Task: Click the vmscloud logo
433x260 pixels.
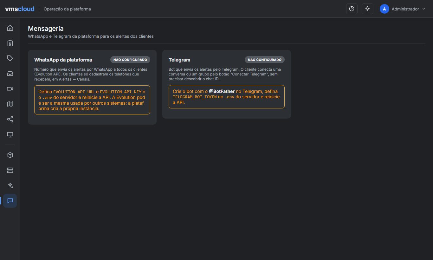Action: [20, 9]
